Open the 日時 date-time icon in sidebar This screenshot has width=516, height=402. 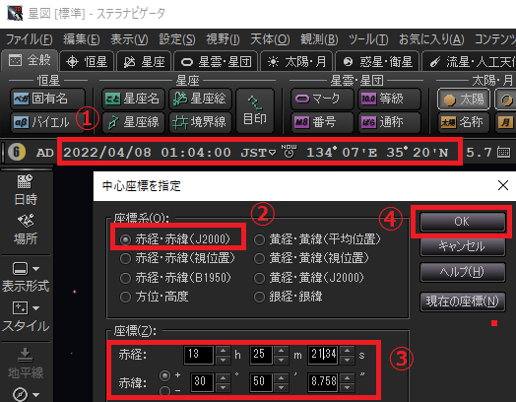(26, 190)
